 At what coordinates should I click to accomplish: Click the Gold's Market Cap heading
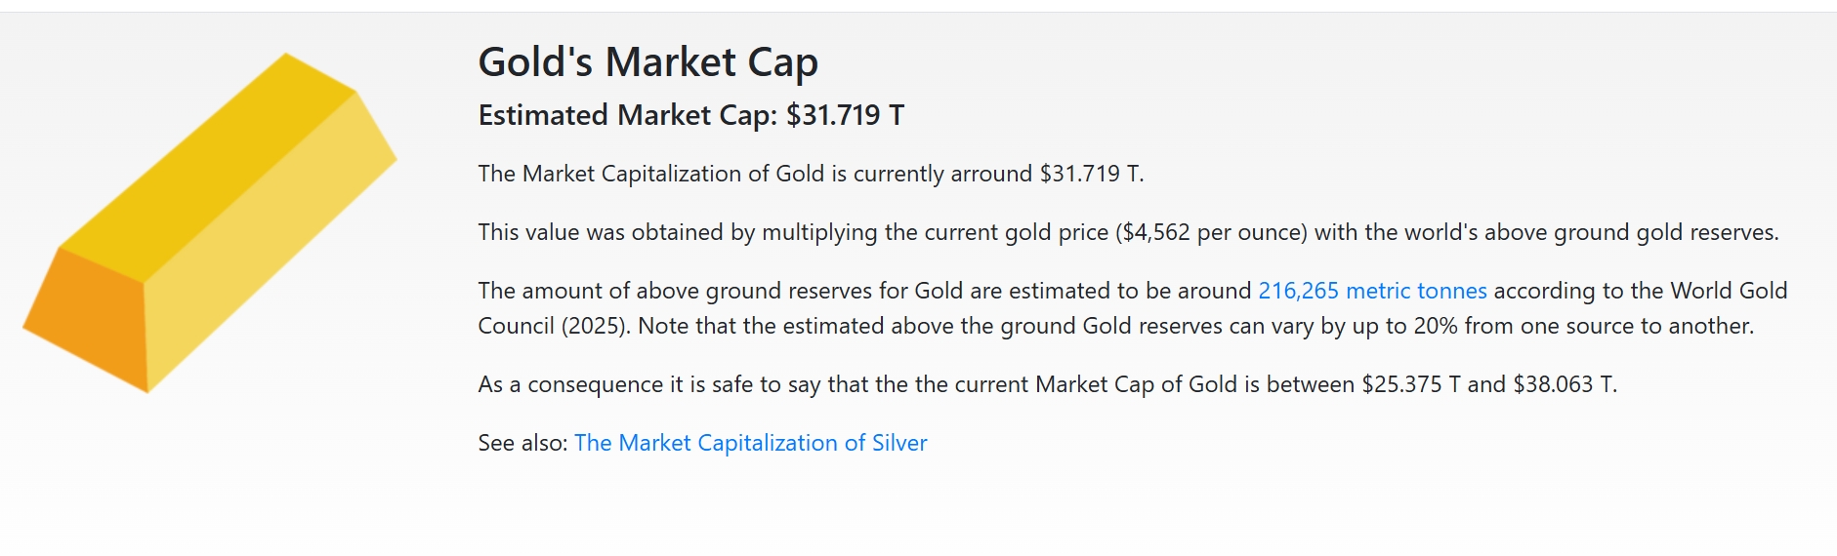pos(647,62)
